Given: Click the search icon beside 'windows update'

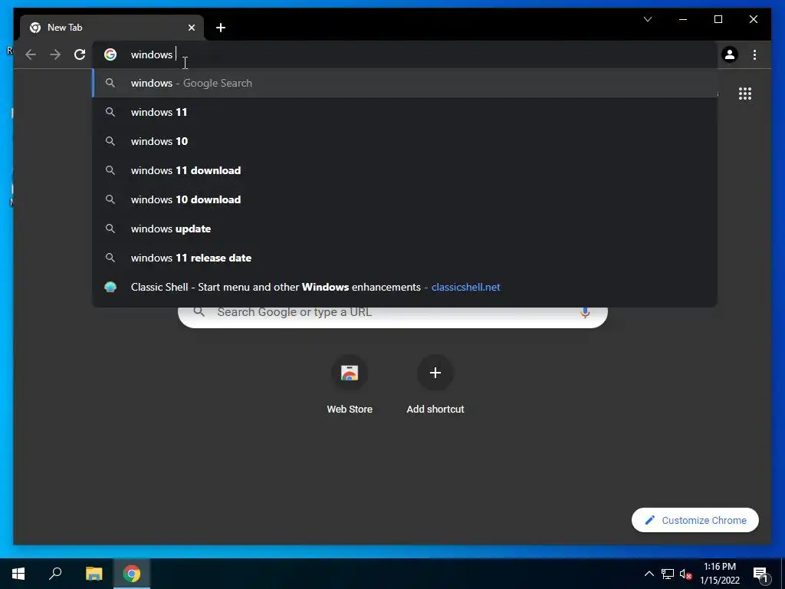Looking at the screenshot, I should pos(110,229).
